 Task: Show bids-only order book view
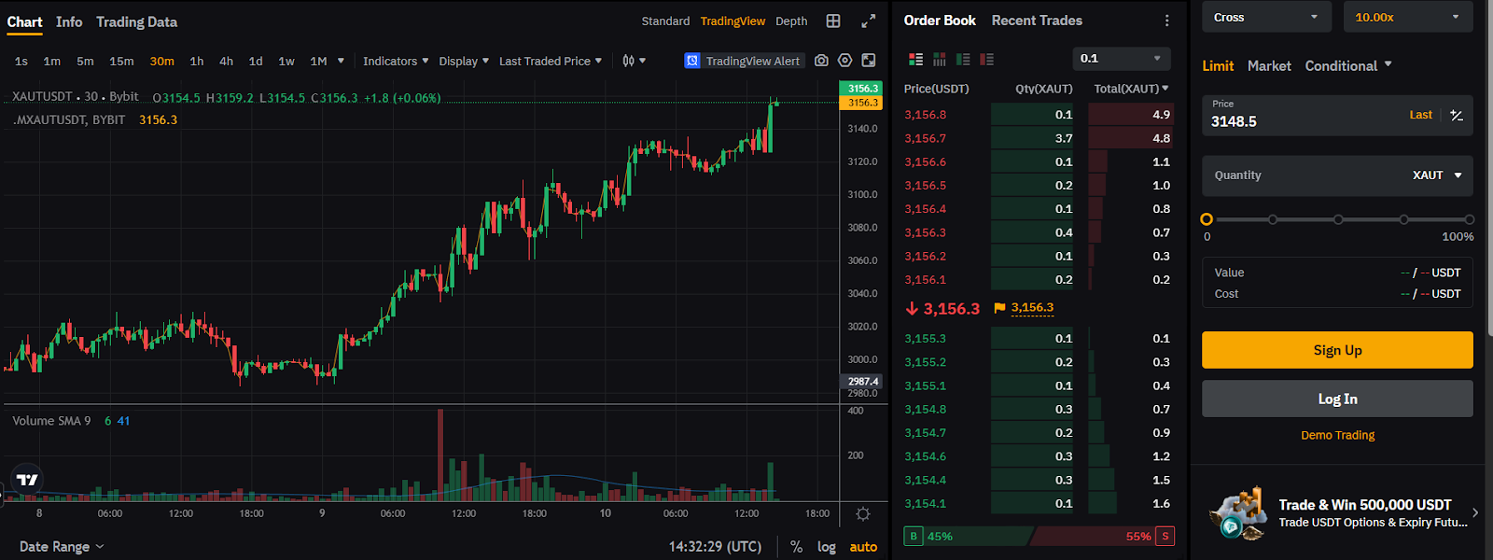pos(963,59)
